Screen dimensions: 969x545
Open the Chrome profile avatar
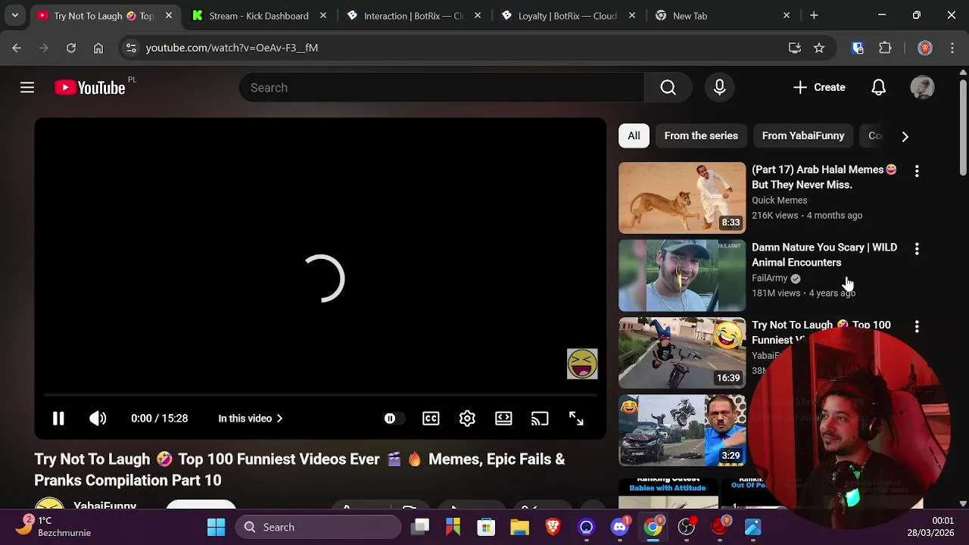(924, 48)
